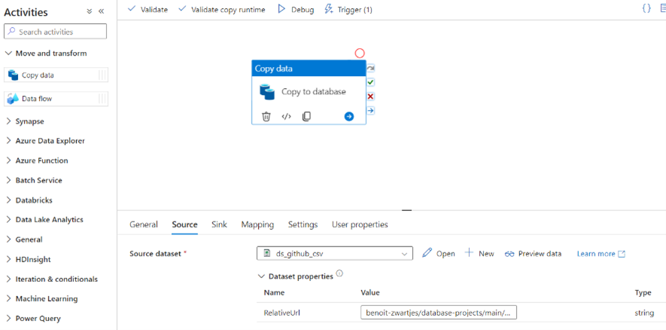Select the red failure connector icon
The width and height of the screenshot is (666, 330).
click(370, 96)
